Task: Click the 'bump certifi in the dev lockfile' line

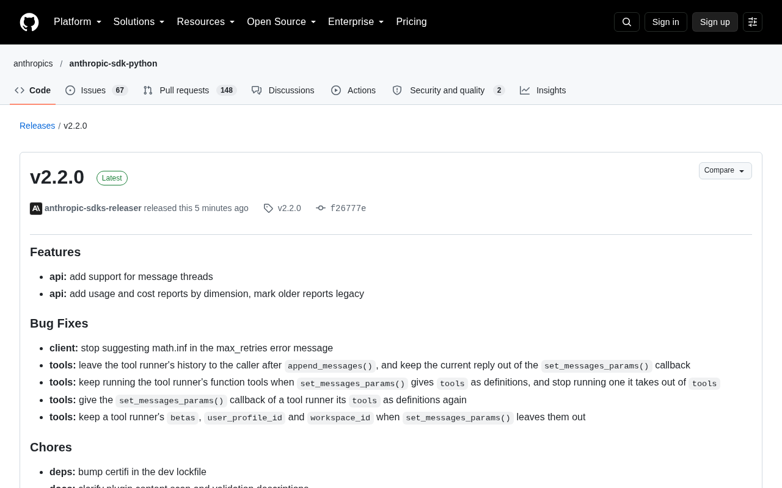Action: pos(128,472)
